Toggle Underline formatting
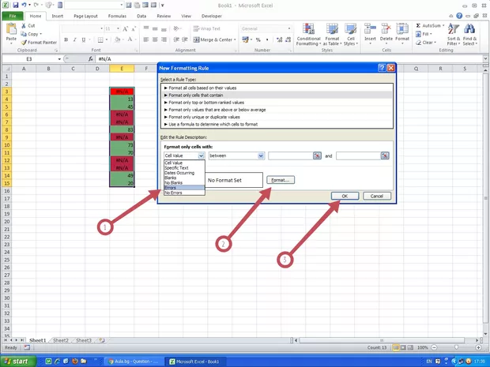Image resolution: width=490 pixels, height=367 pixels. click(84, 39)
